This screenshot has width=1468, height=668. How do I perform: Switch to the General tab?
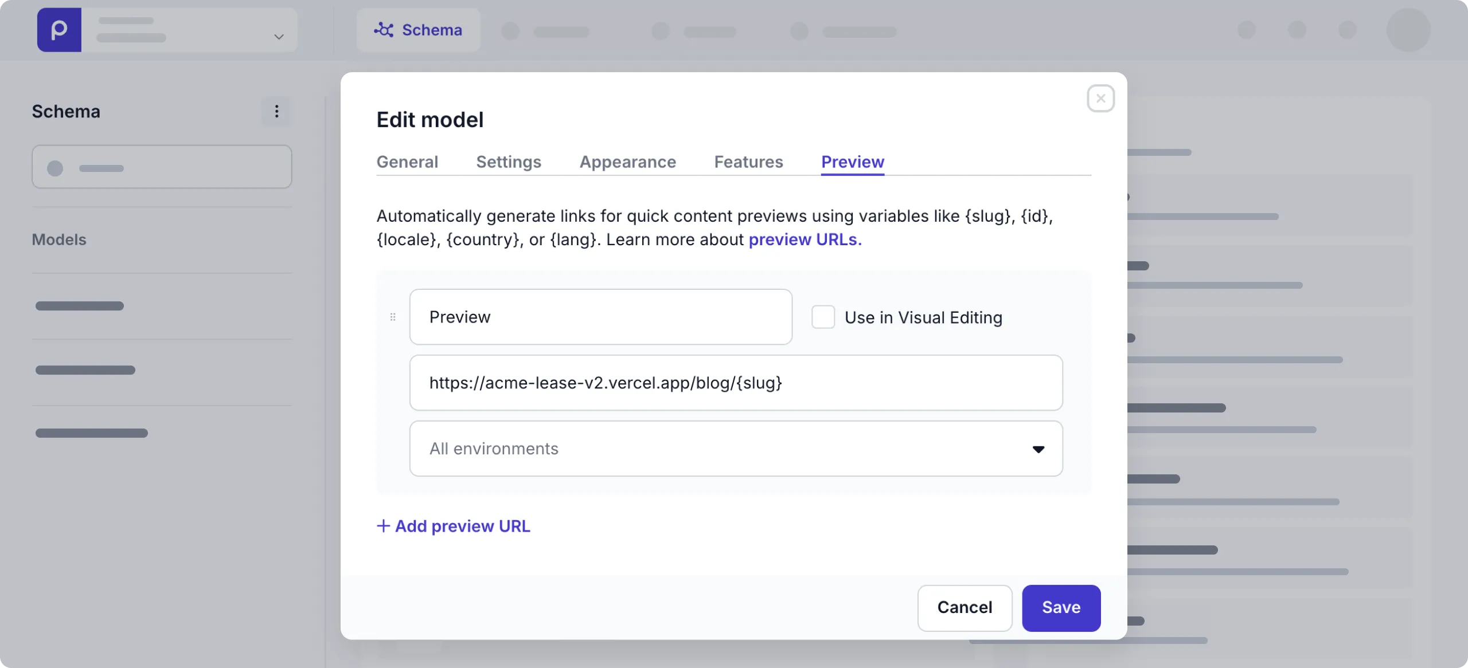407,162
